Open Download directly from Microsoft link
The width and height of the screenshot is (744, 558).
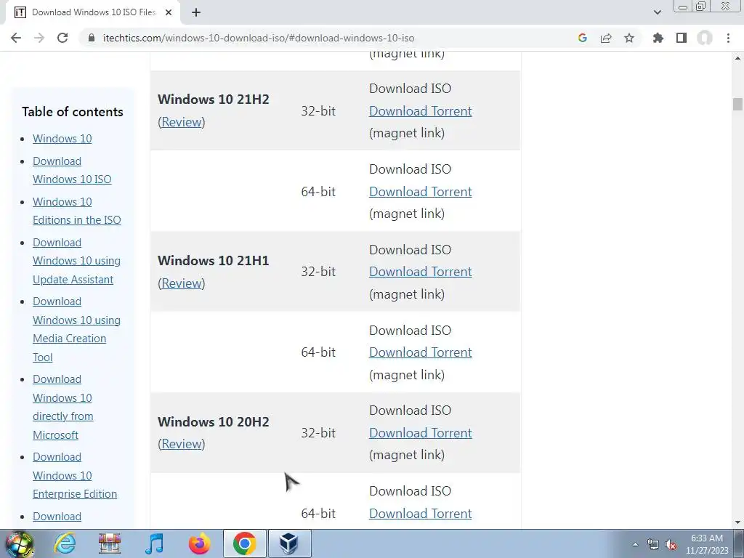[x=63, y=407]
